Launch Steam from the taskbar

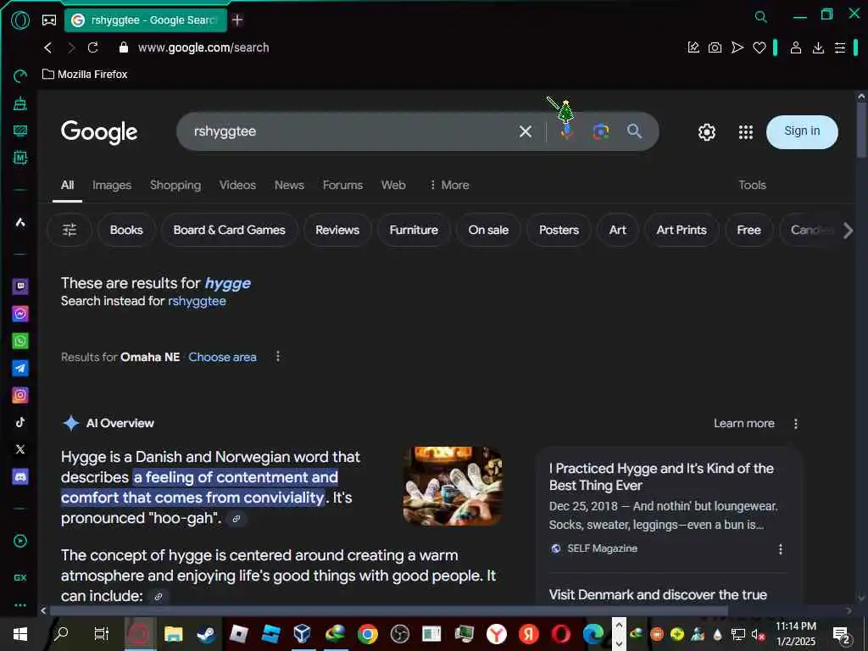point(207,634)
